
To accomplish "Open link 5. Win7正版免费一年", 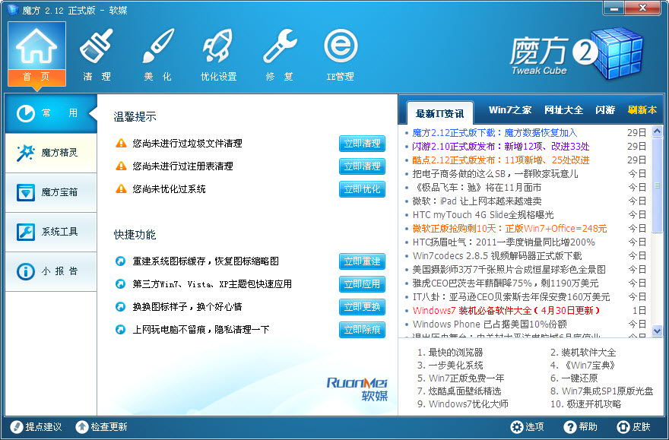I will (461, 378).
